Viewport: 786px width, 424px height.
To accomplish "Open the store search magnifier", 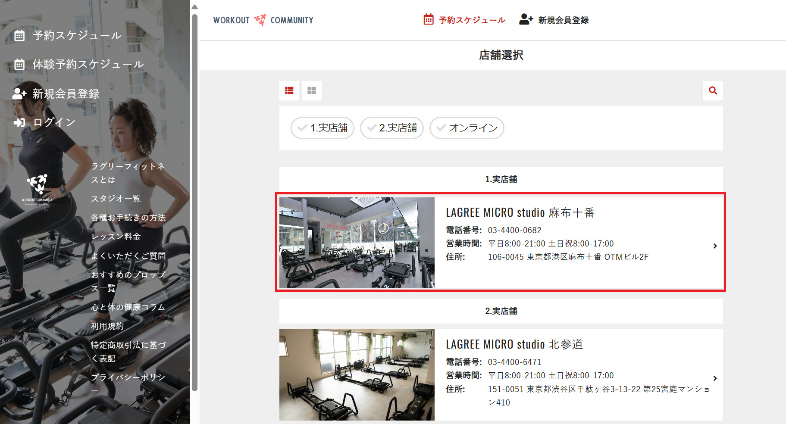I will 713,90.
